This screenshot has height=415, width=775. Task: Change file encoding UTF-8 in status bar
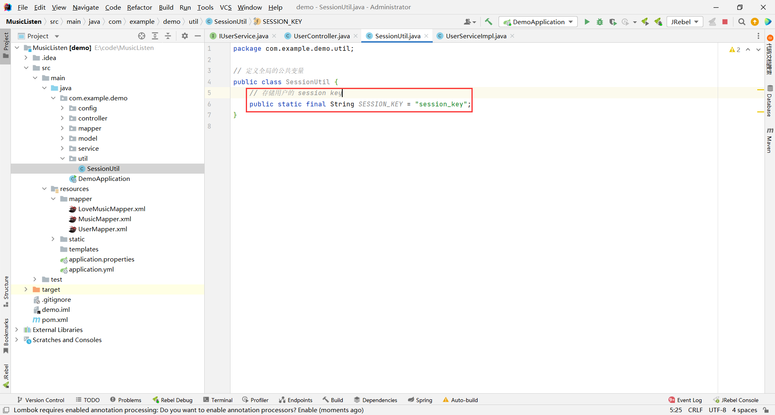tap(717, 410)
